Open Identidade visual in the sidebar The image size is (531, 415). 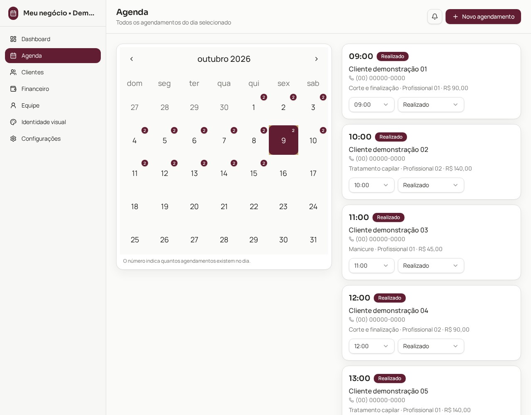coord(53,122)
